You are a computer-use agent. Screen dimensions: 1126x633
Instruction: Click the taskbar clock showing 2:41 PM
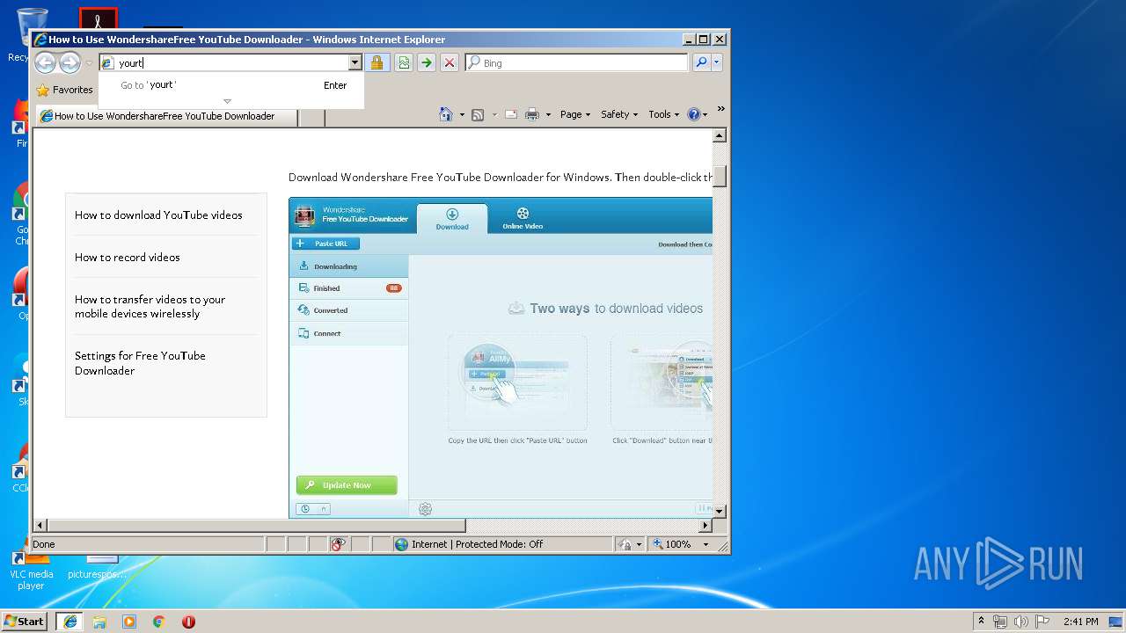[x=1080, y=622]
